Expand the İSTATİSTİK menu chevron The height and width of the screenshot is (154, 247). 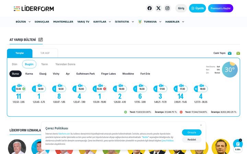[133, 22]
